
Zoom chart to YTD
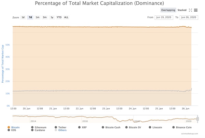[x=59, y=17]
